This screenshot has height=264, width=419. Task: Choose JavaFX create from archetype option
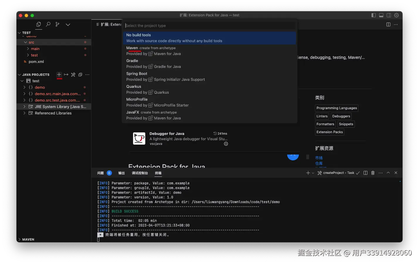point(209,115)
